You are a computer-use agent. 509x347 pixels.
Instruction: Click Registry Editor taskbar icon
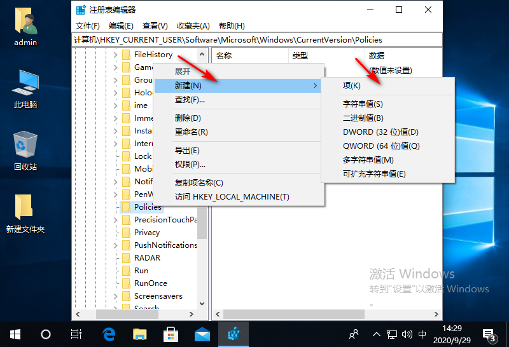(234, 334)
